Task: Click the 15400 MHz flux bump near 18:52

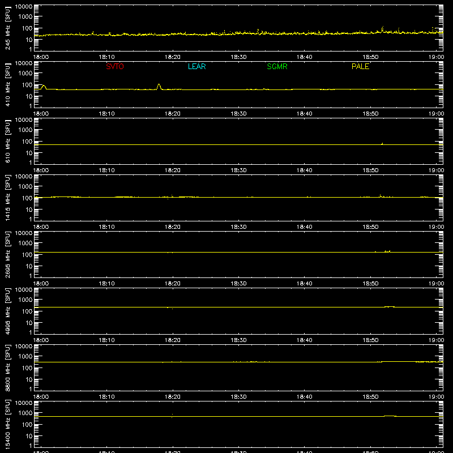Action: pos(390,416)
